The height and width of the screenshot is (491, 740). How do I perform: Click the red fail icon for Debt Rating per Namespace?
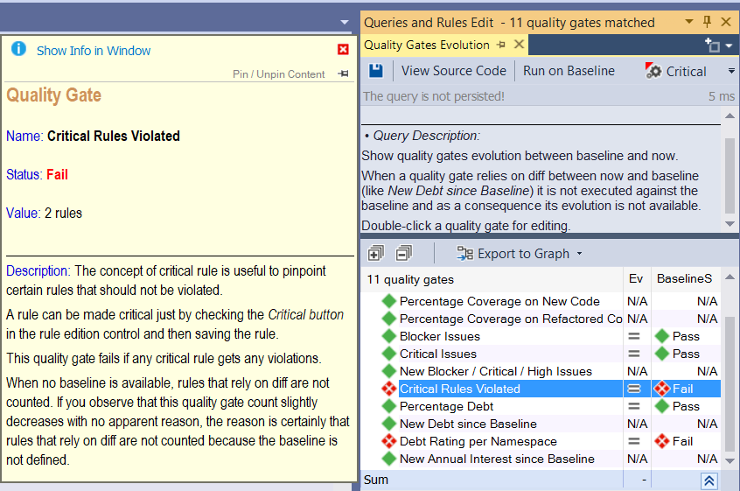click(389, 441)
